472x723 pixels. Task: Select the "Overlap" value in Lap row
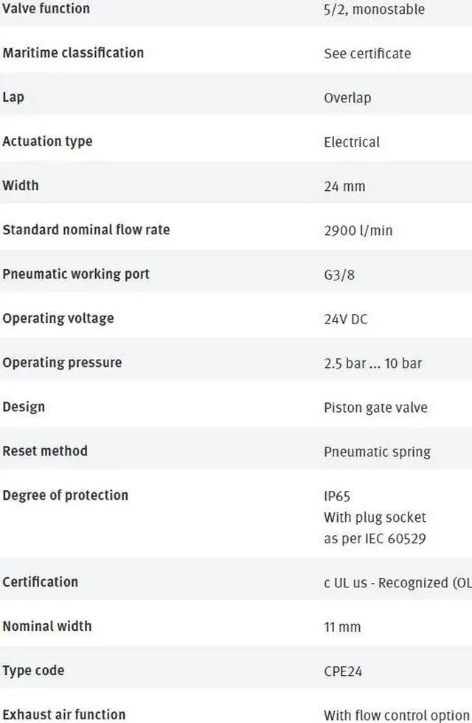347,97
